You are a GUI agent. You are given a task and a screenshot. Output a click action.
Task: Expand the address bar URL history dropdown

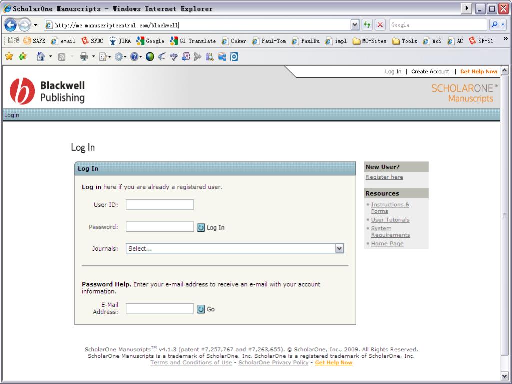pyautogui.click(x=355, y=25)
